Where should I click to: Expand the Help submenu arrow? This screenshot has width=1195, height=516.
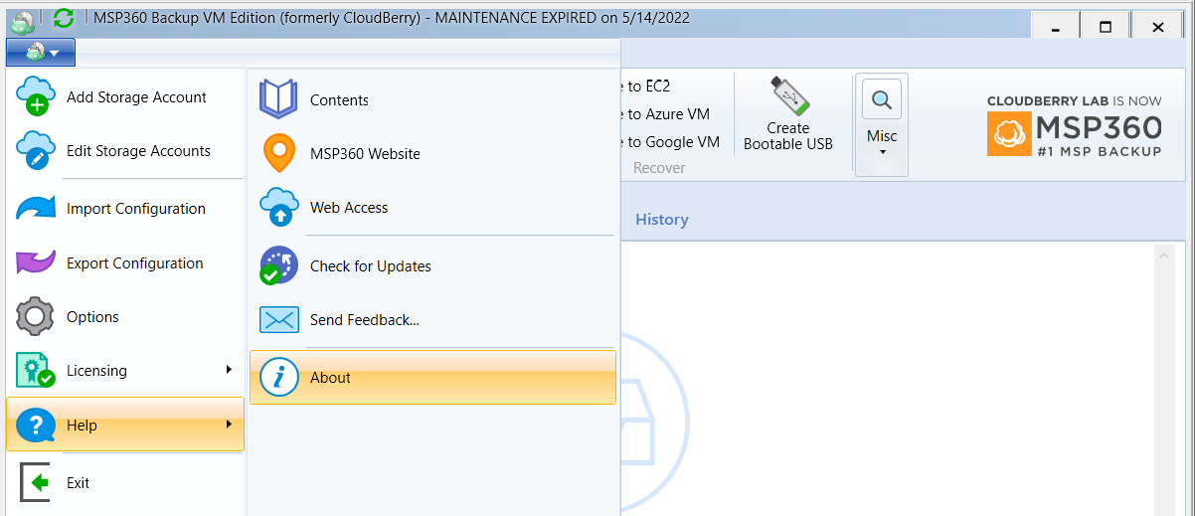coord(230,425)
